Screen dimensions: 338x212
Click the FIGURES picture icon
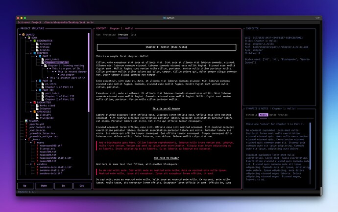pyautogui.click(x=26, y=121)
